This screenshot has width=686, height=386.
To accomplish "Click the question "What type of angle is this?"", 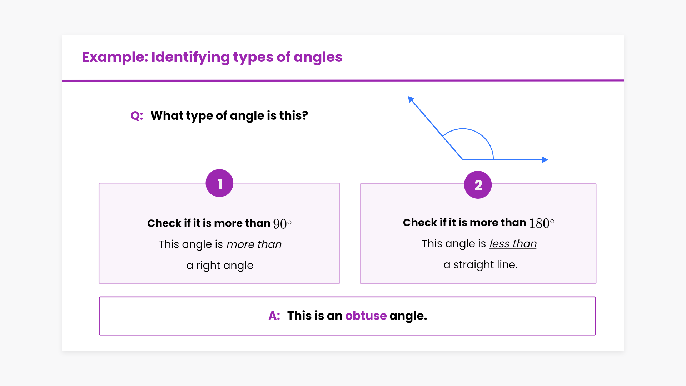I will (x=229, y=116).
